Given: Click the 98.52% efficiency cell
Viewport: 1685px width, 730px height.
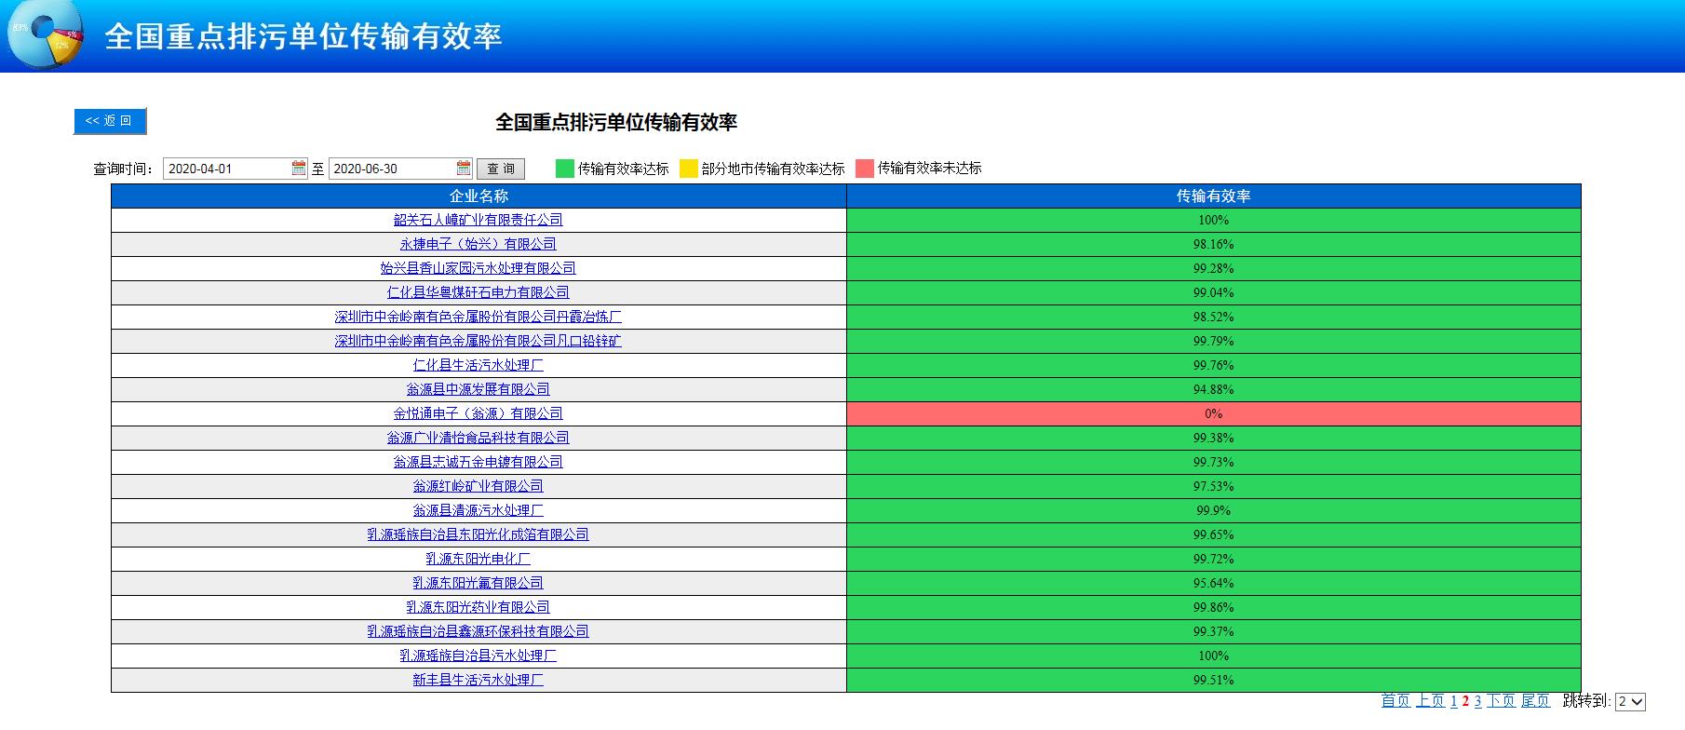Looking at the screenshot, I should (1214, 317).
